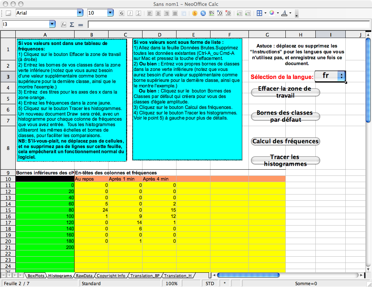Toggle italic formatting
The image size is (372, 287).
[130, 13]
